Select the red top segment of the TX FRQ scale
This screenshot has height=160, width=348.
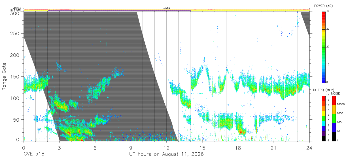[324, 98]
